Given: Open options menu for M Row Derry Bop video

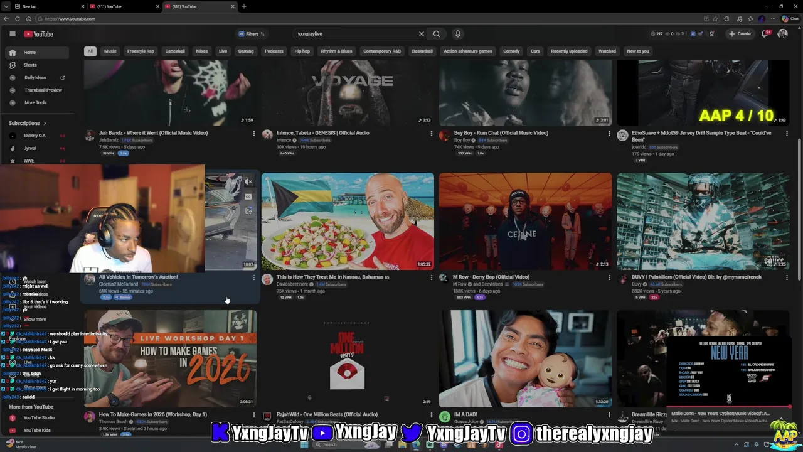Looking at the screenshot, I should pyautogui.click(x=609, y=277).
